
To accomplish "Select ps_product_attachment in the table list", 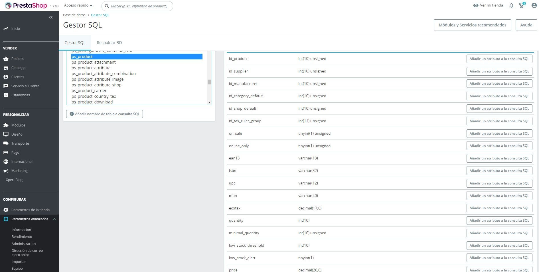I will (137, 62).
